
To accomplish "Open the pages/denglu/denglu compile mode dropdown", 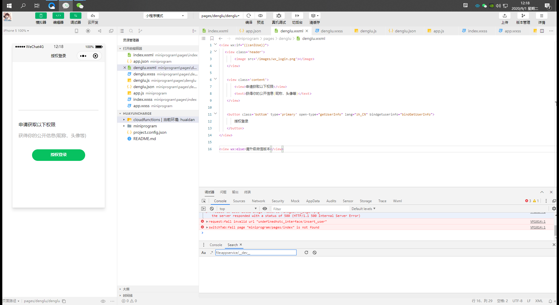I will tap(221, 16).
